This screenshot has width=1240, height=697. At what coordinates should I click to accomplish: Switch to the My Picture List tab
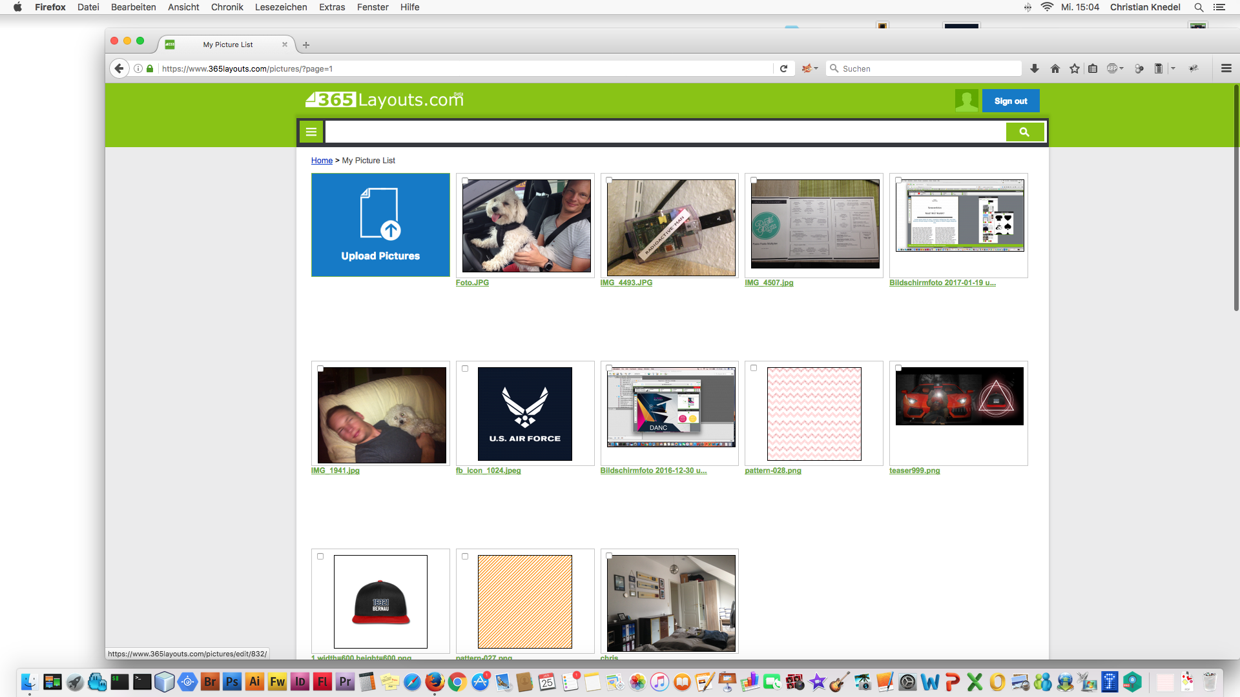[227, 45]
